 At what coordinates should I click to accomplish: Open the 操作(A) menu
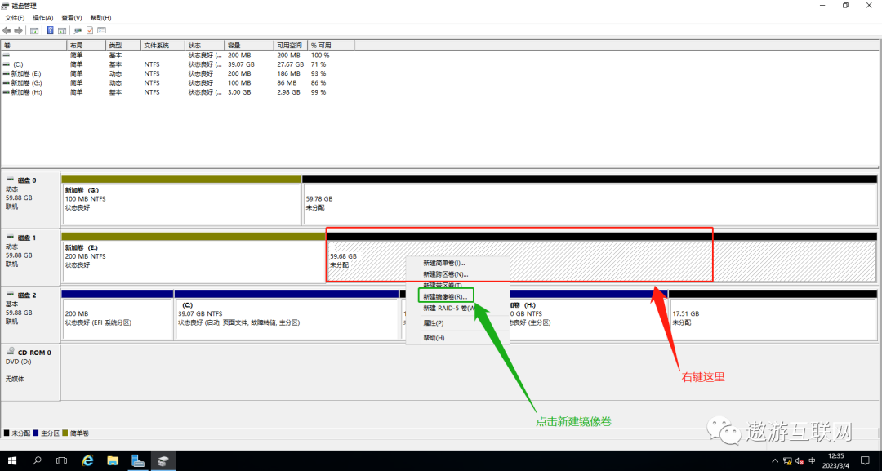tap(42, 18)
